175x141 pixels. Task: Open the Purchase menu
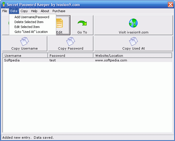tap(59, 11)
